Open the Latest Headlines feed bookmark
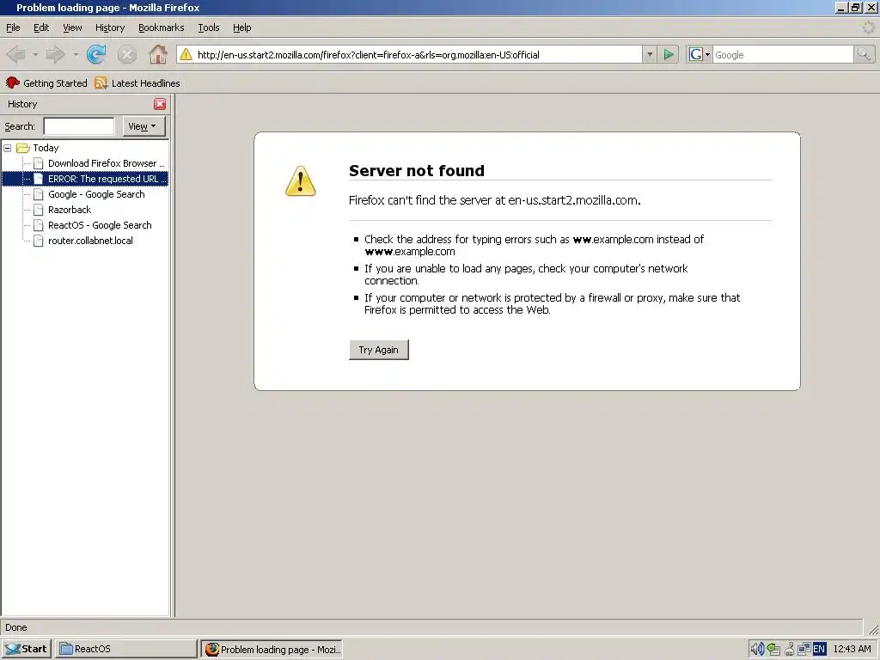The image size is (880, 660). [x=137, y=83]
